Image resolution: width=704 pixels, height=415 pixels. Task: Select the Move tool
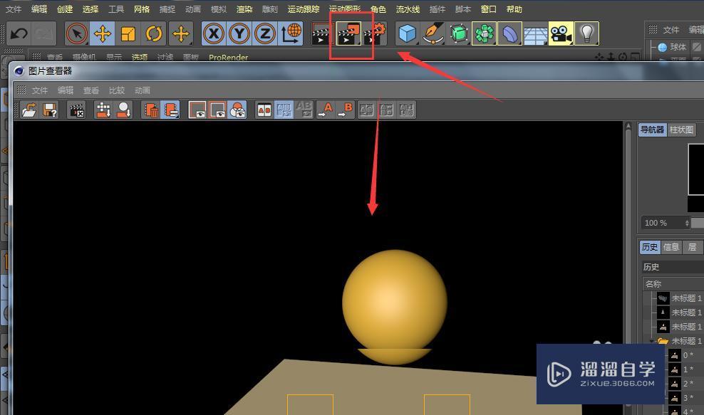pyautogui.click(x=102, y=33)
